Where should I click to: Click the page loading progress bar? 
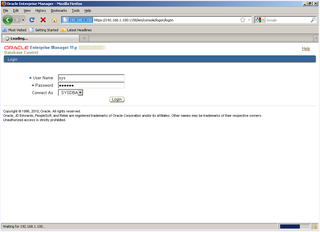click(295, 226)
